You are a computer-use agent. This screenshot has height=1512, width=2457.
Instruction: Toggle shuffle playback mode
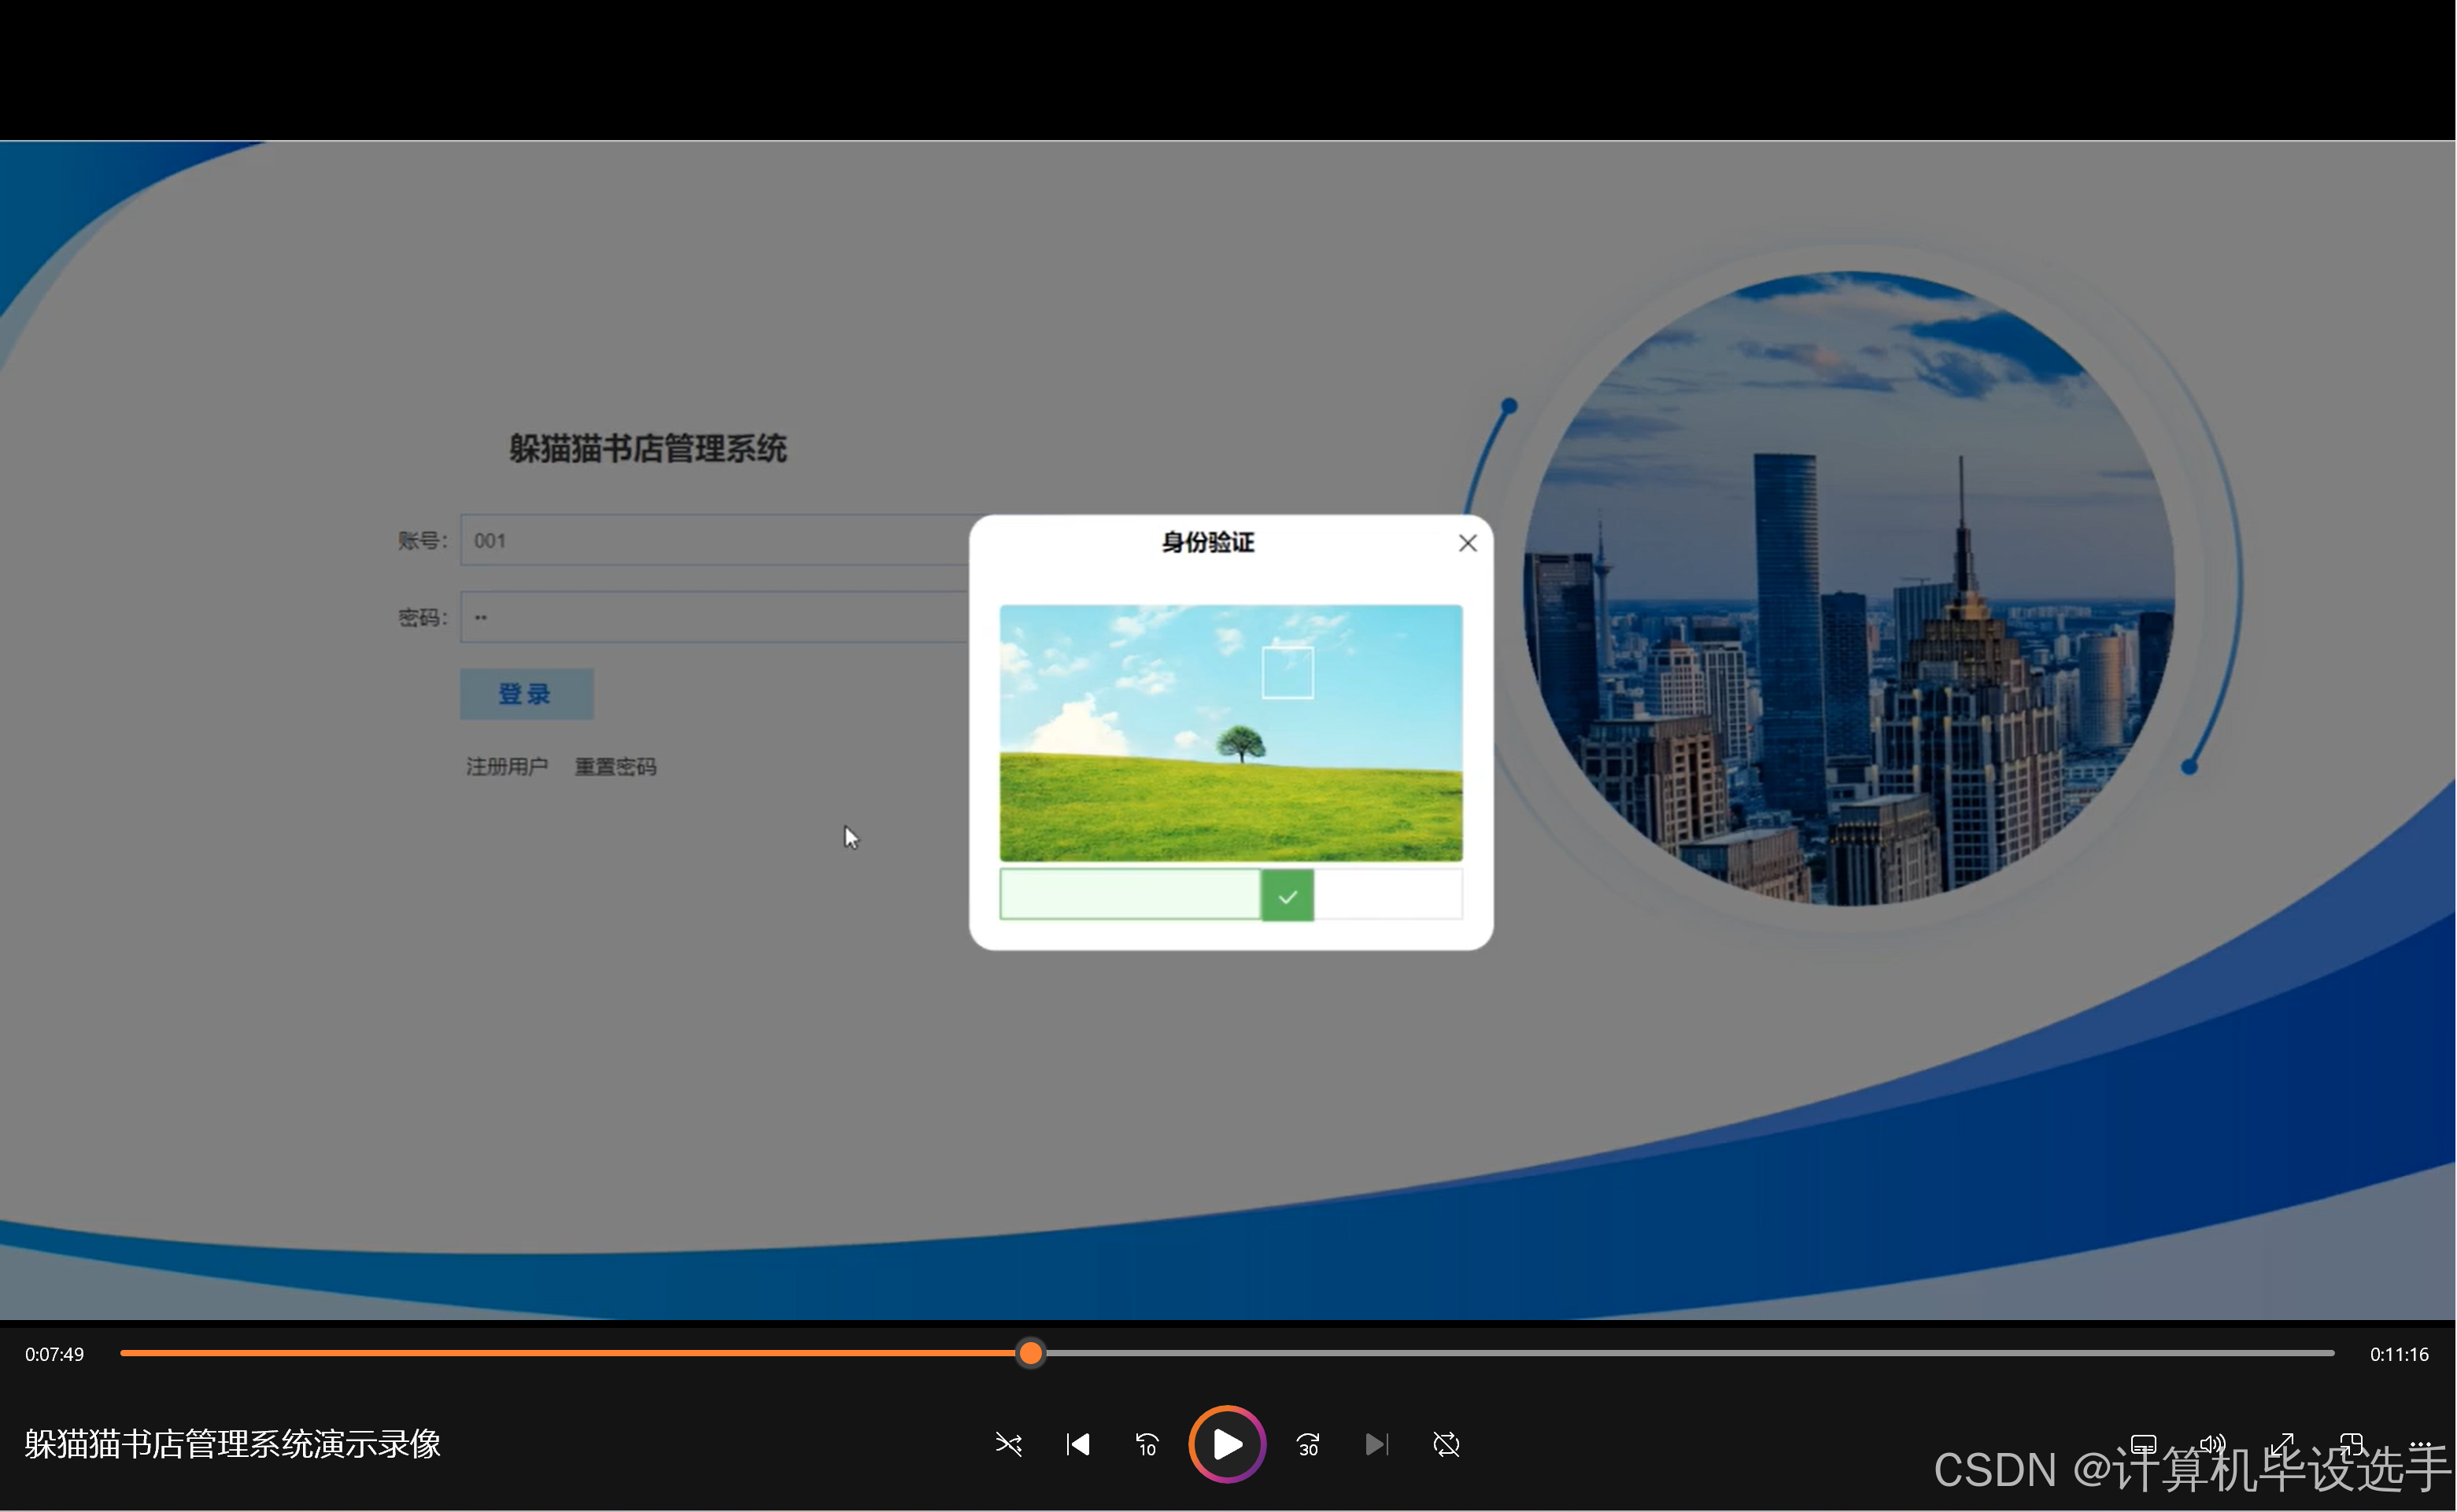click(1008, 1444)
